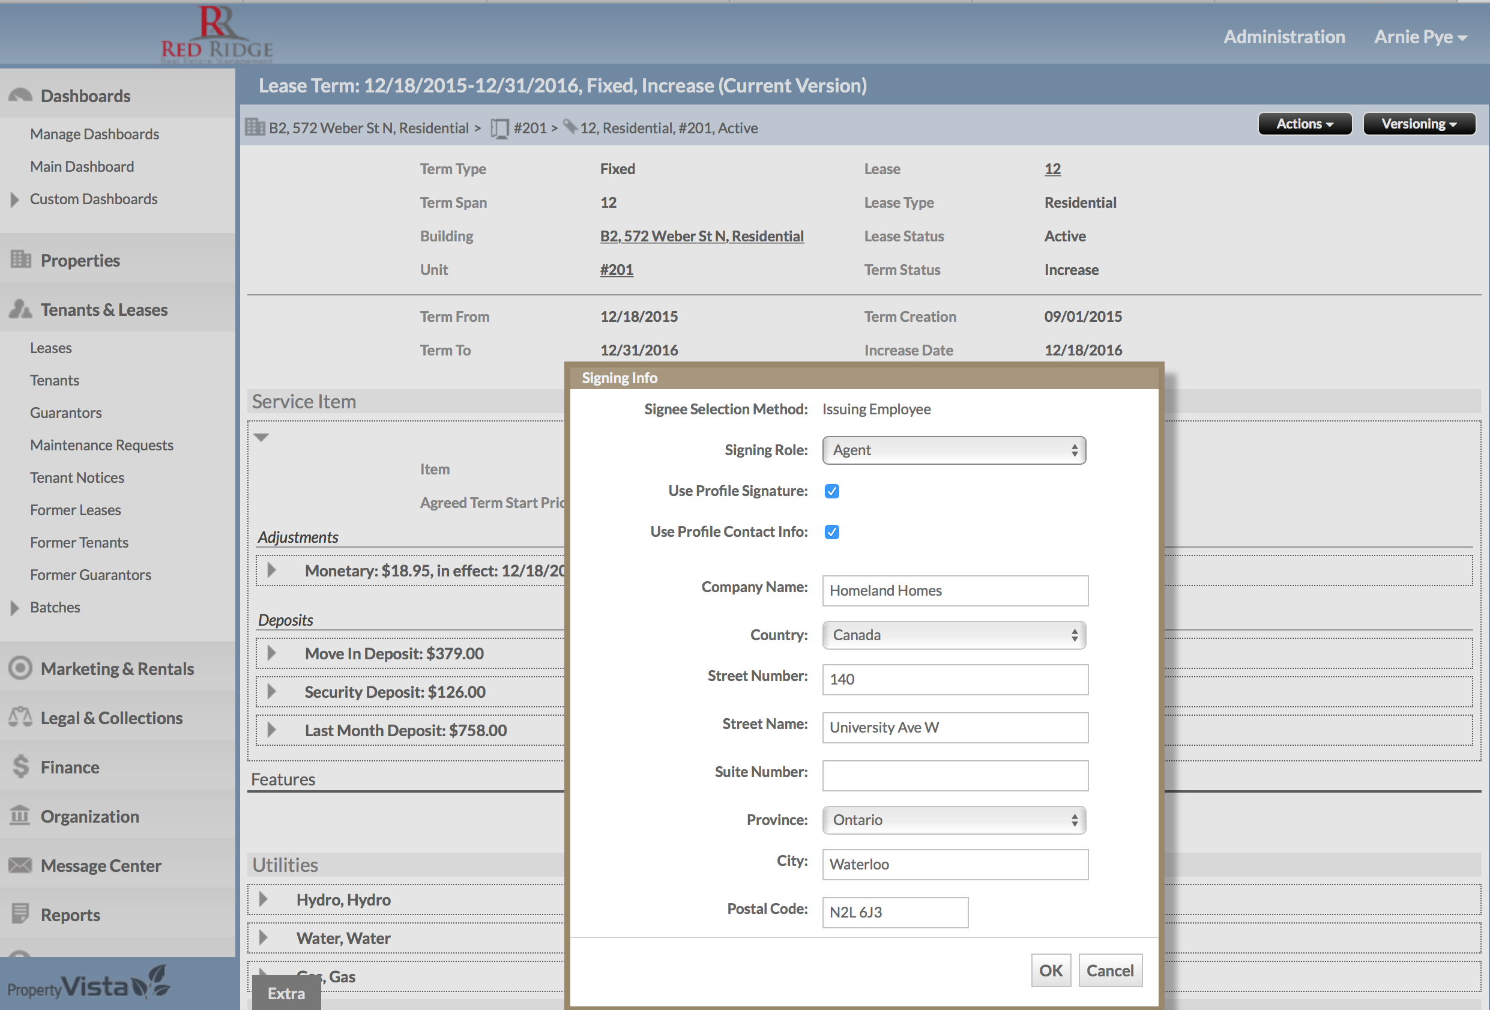Image resolution: width=1490 pixels, height=1010 pixels.
Task: Click the Dashboards gauge icon
Action: (20, 95)
